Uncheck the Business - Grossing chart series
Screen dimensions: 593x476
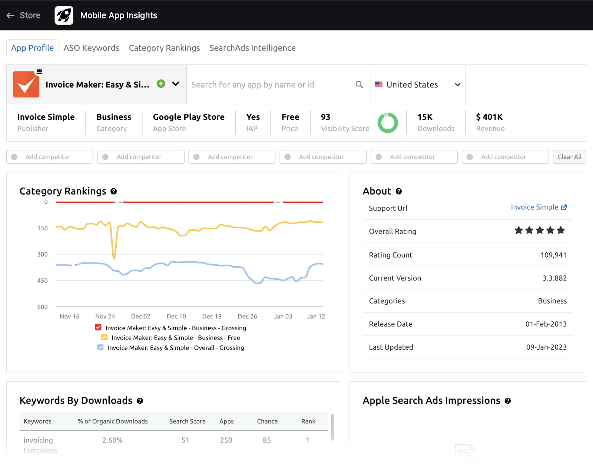pyautogui.click(x=98, y=327)
